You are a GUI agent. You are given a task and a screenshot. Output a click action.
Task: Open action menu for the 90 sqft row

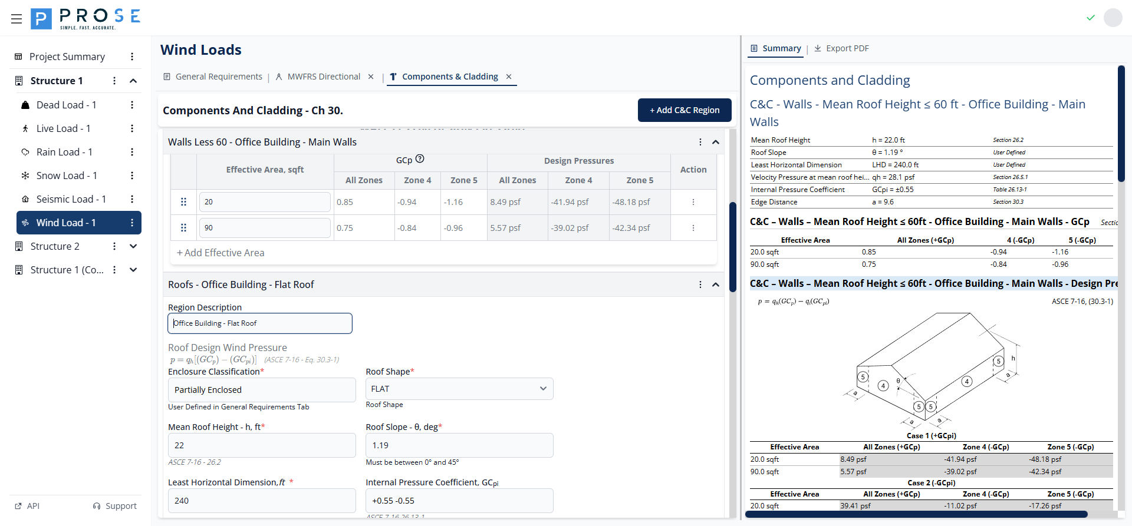coord(693,228)
